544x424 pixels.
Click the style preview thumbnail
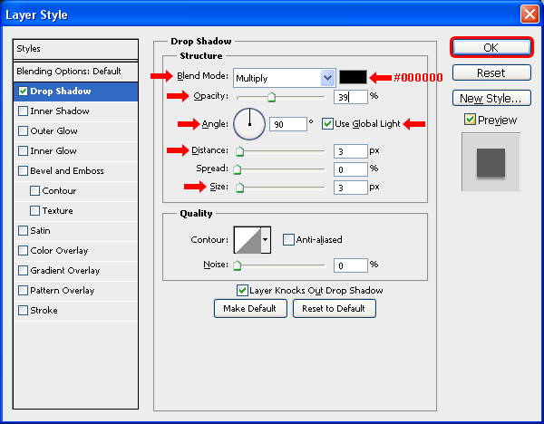489,161
